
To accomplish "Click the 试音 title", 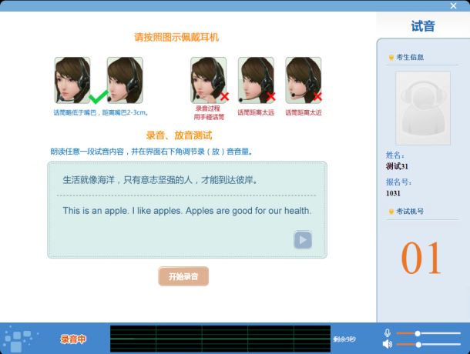I will (x=423, y=26).
